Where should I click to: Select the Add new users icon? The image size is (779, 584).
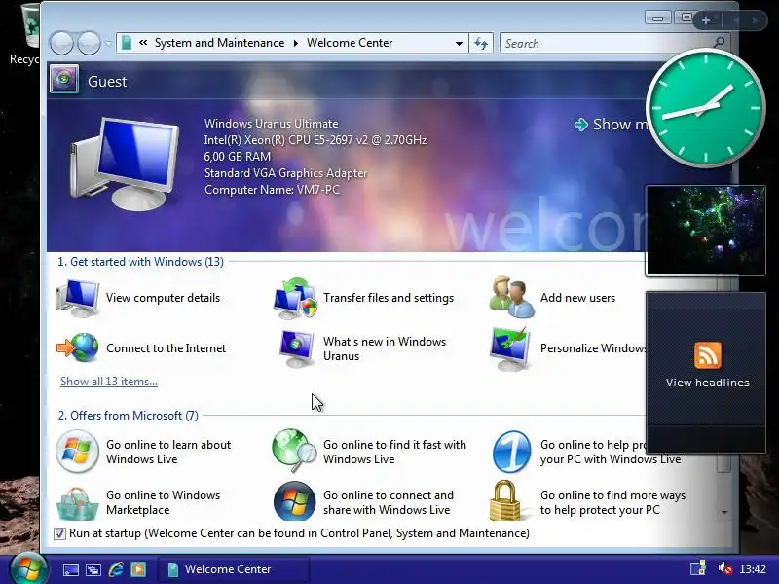[512, 297]
